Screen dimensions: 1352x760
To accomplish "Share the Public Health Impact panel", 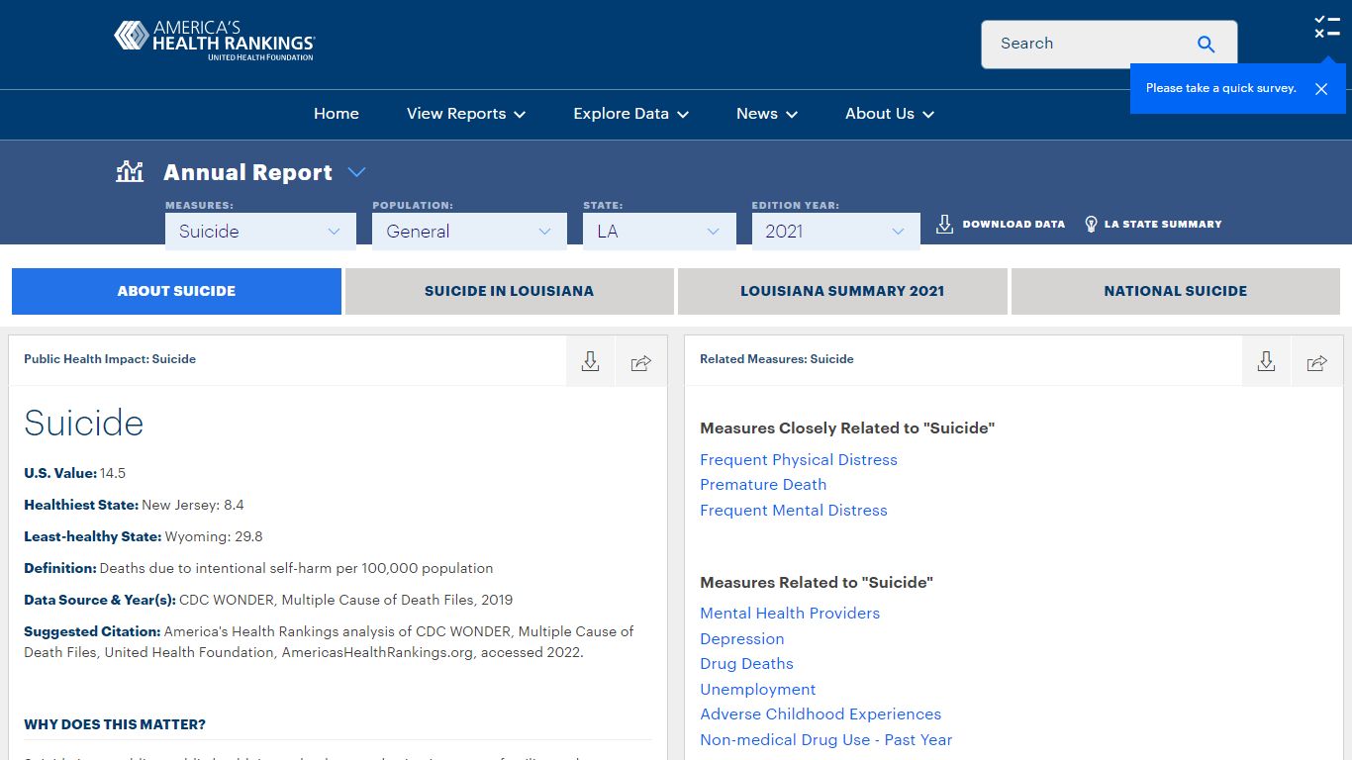I will coord(641,362).
